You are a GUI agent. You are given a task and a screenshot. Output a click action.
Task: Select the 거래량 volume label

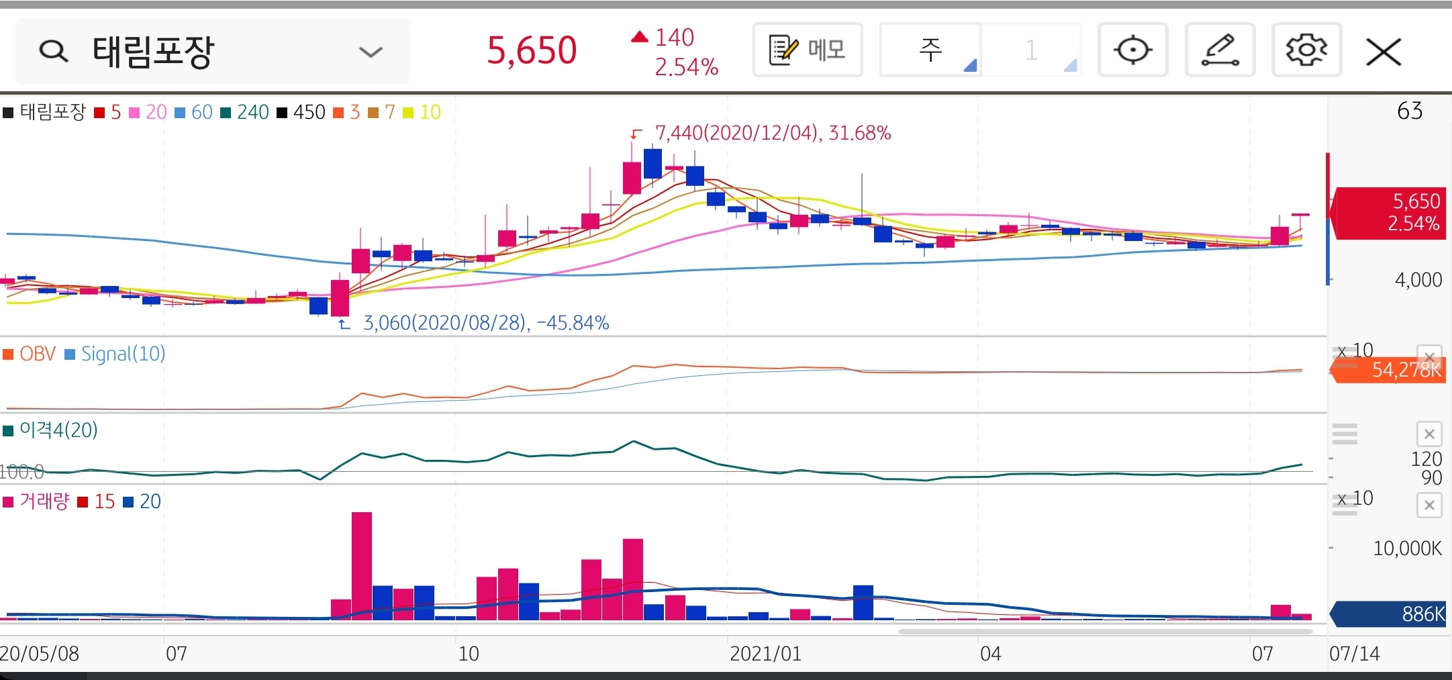(x=36, y=501)
